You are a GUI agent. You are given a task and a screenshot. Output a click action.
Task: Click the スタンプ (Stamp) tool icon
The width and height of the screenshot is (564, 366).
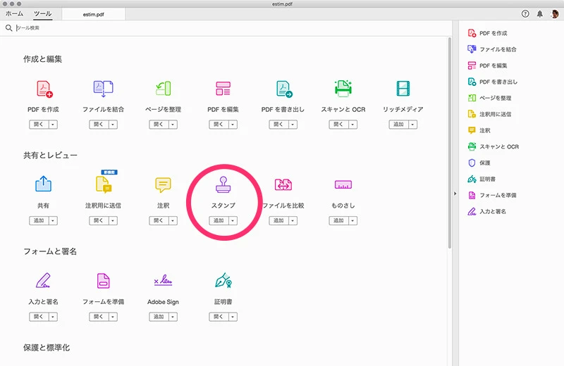point(223,185)
